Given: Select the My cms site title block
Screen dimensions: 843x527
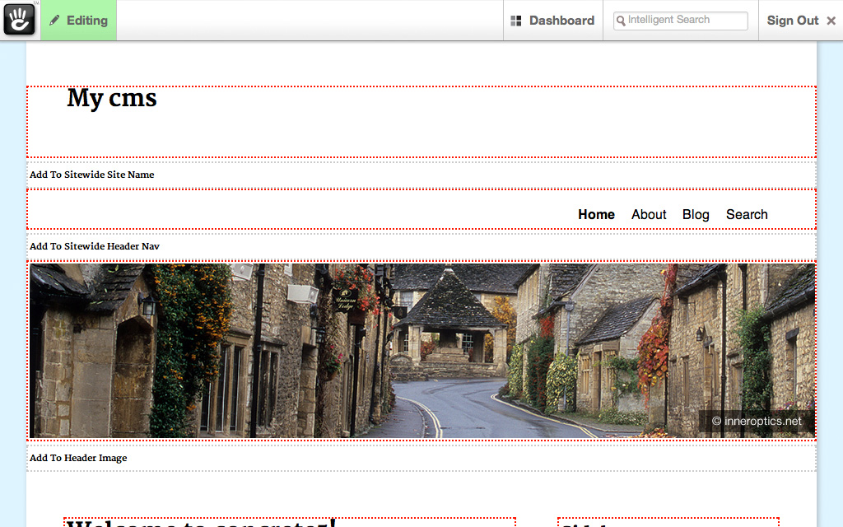Looking at the screenshot, I should point(112,99).
